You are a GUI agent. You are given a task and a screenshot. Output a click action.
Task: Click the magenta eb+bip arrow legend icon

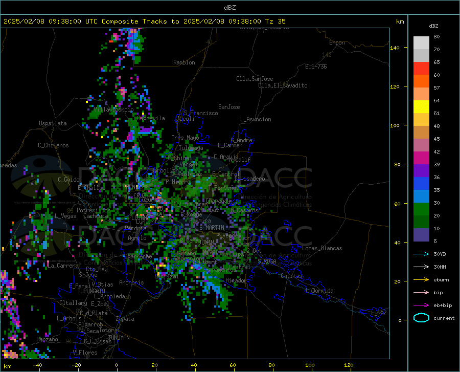421,305
